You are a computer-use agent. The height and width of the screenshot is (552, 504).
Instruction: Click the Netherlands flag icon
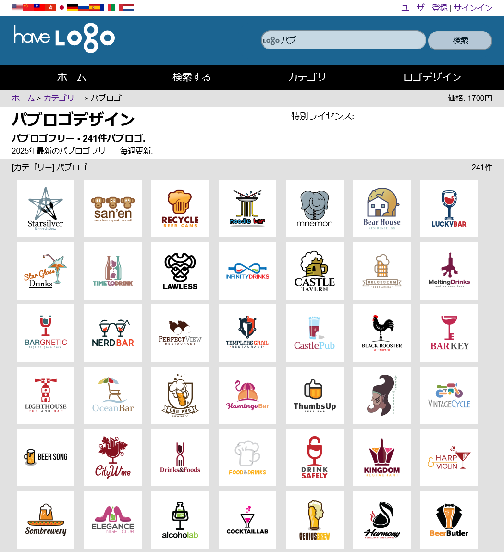point(128,7)
